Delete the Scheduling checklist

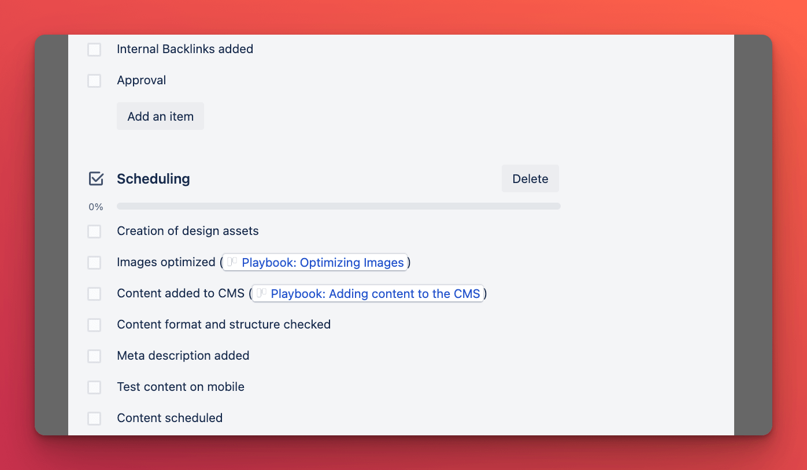[530, 178]
